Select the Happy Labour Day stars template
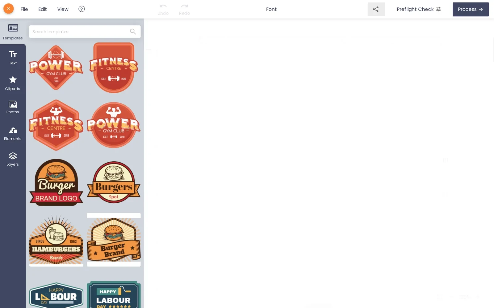494x308 pixels. [114, 294]
